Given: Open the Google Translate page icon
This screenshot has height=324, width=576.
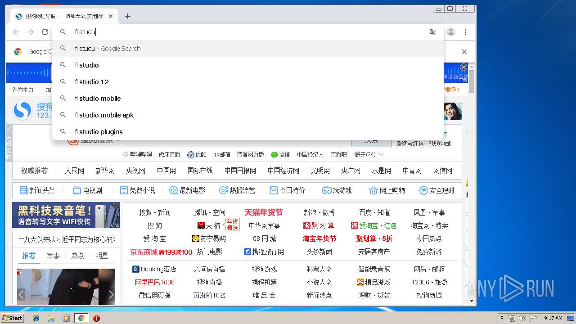Looking at the screenshot, I should (433, 32).
